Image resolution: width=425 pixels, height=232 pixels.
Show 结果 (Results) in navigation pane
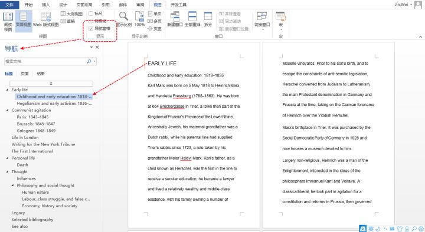pos(41,74)
